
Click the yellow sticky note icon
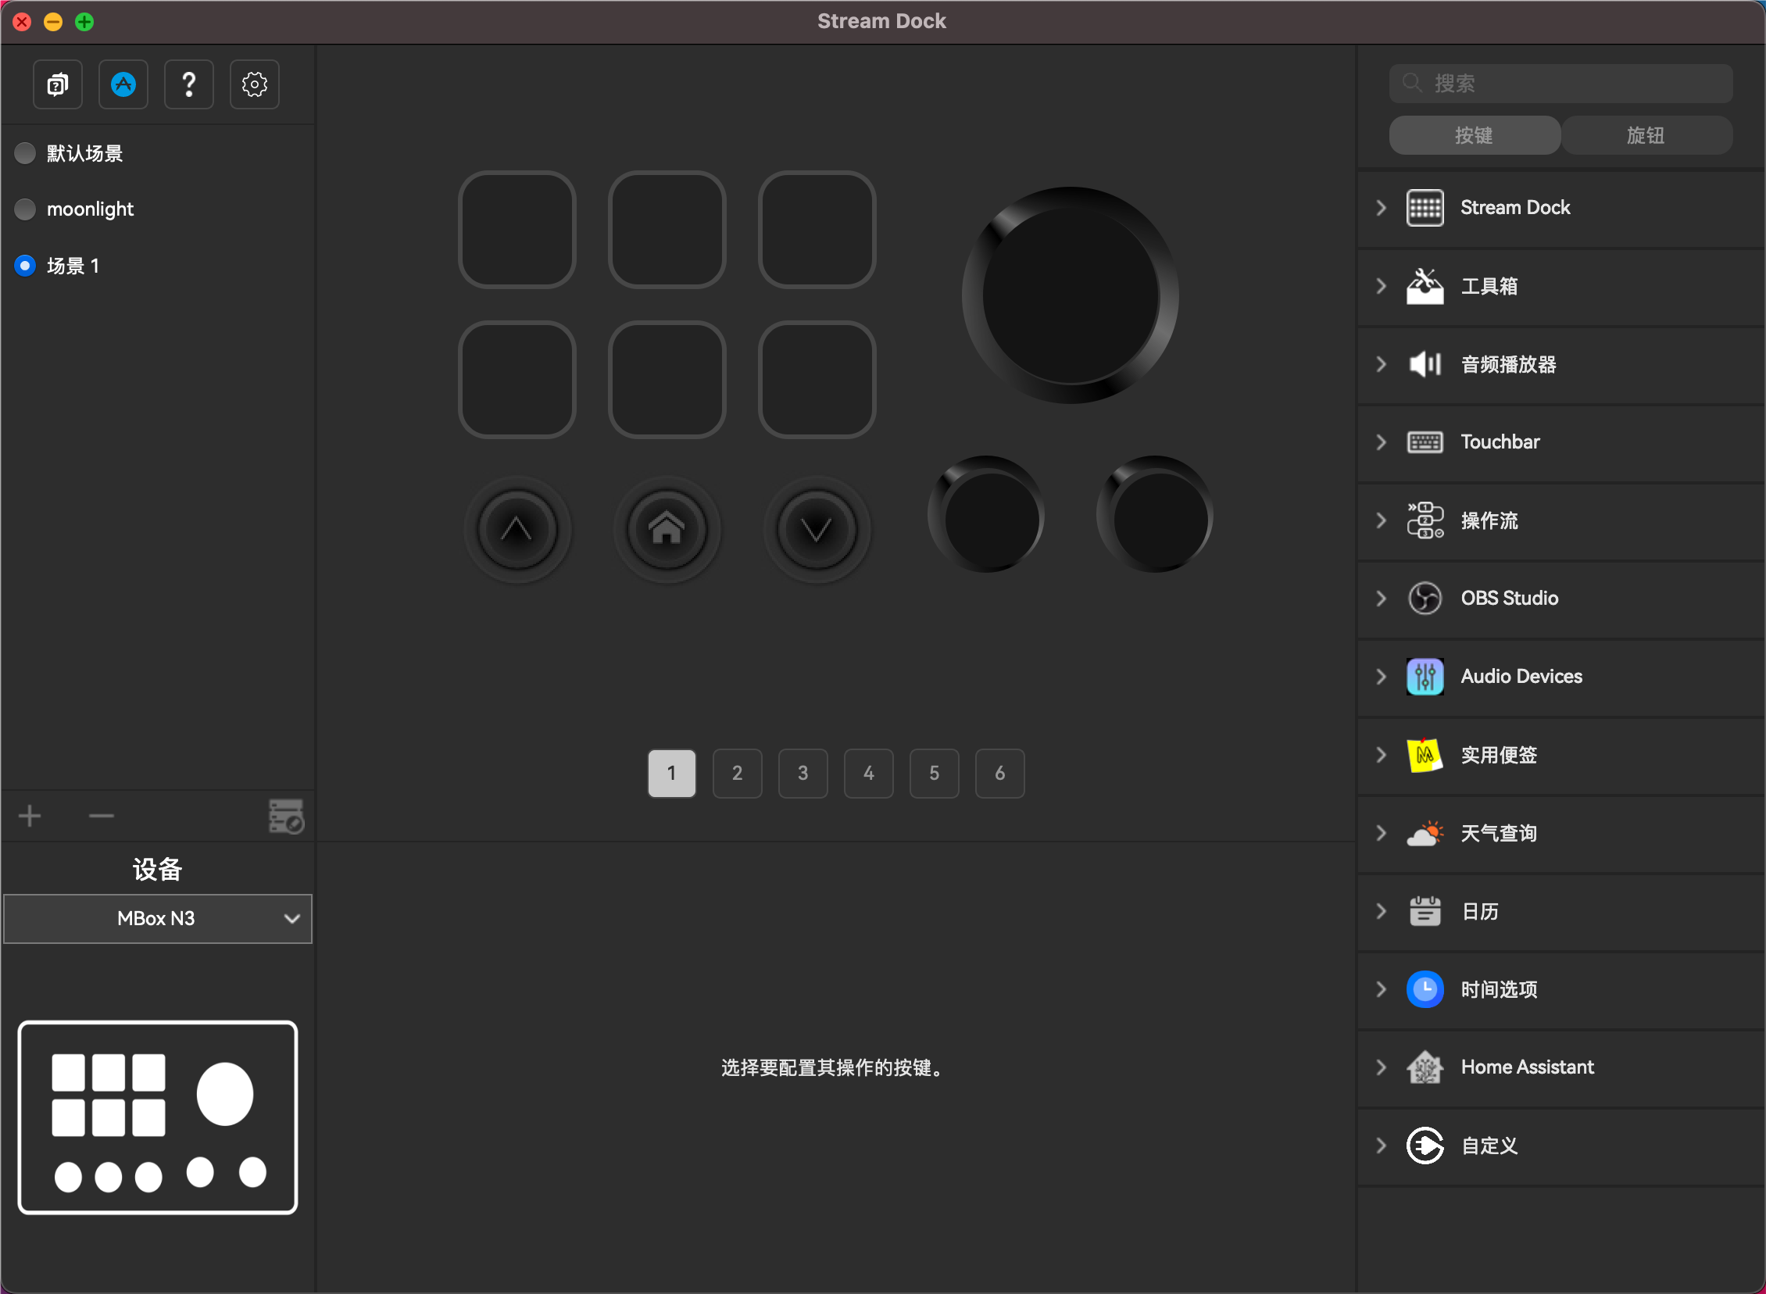(x=1425, y=754)
